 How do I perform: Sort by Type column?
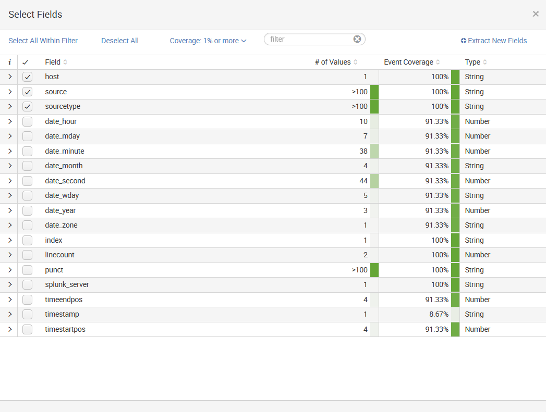coord(476,62)
